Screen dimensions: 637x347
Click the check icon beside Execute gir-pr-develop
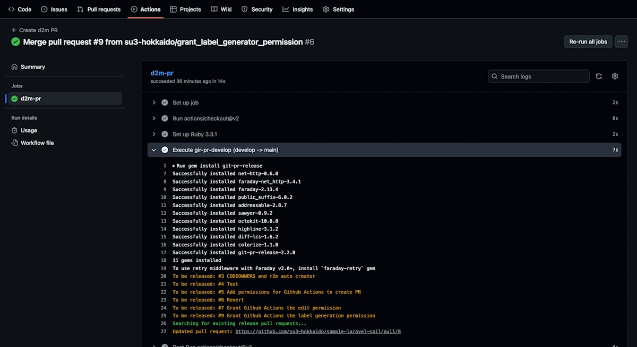(165, 150)
